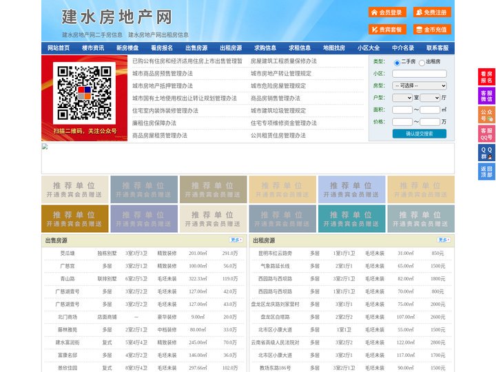Open the 公众号 side widget
The image size is (496, 372).
(486, 115)
